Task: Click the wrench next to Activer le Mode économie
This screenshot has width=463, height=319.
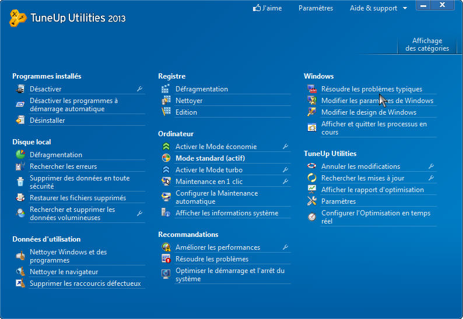Action: [x=286, y=146]
